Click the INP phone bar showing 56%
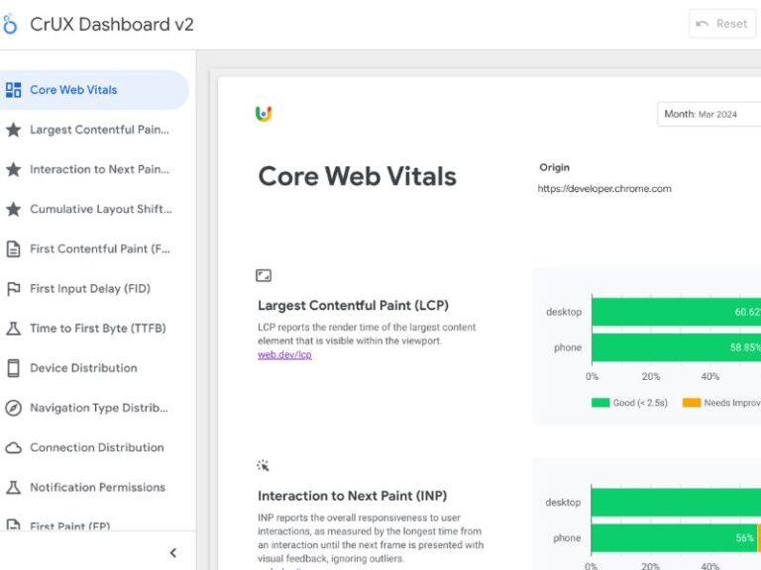Image resolution: width=761 pixels, height=570 pixels. coord(674,538)
